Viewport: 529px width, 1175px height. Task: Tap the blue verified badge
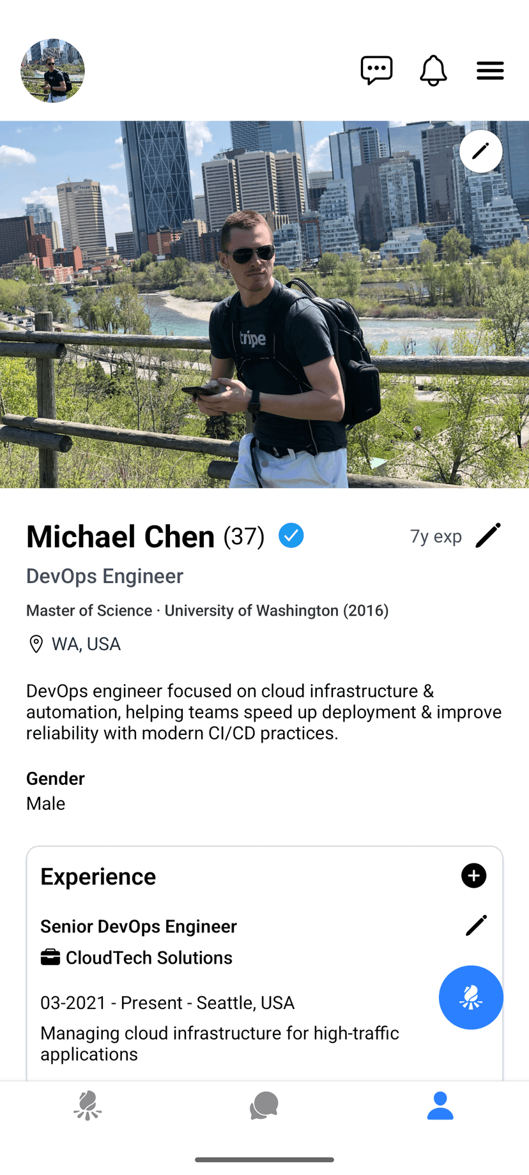click(x=291, y=535)
